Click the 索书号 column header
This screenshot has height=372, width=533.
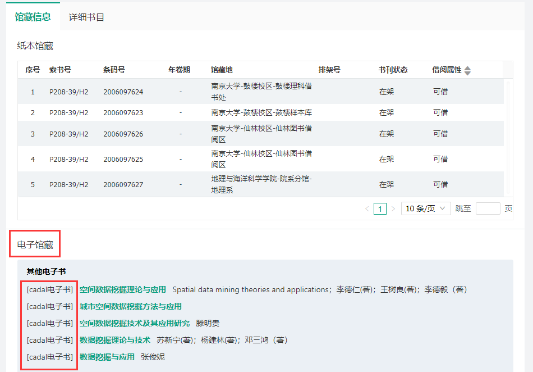click(60, 70)
